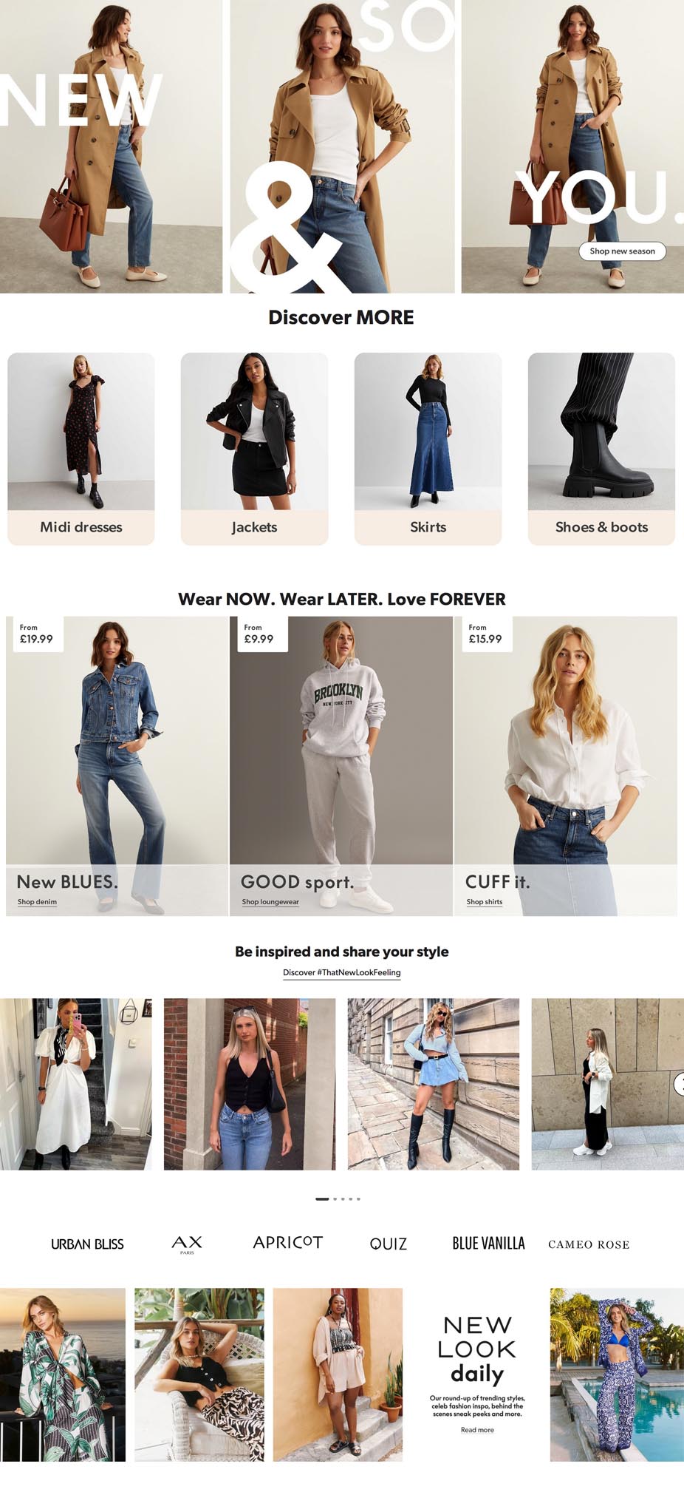Open the Quiz brand logo

[x=389, y=1244]
